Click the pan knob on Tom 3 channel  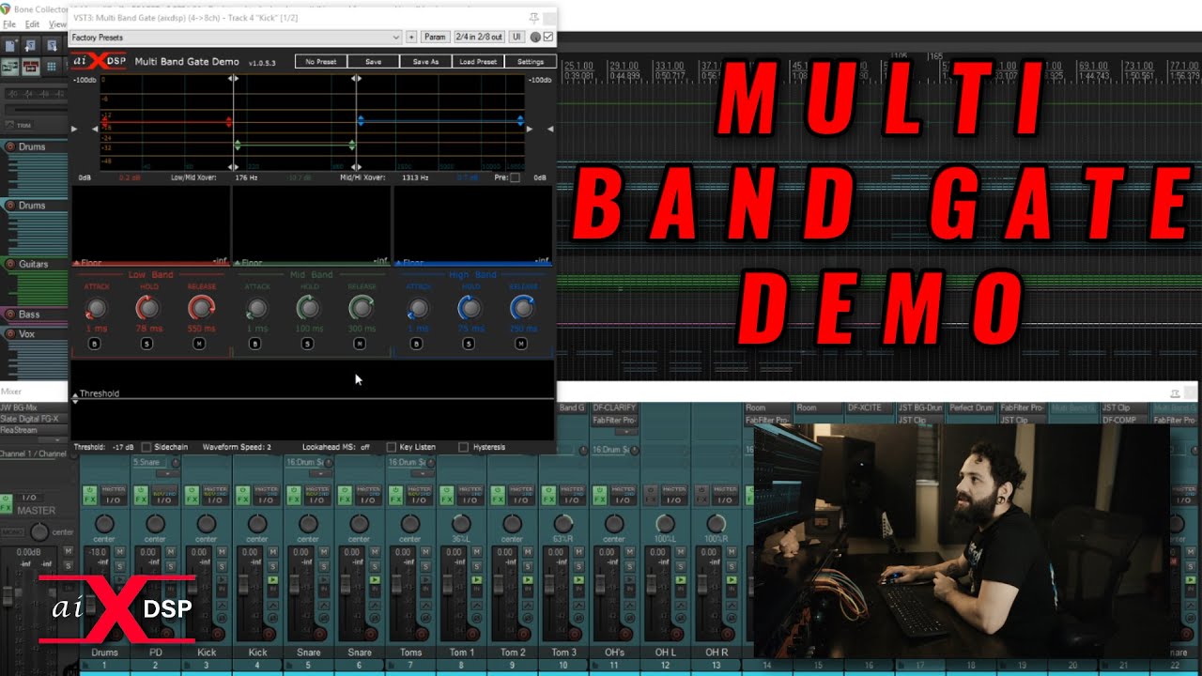tap(563, 524)
